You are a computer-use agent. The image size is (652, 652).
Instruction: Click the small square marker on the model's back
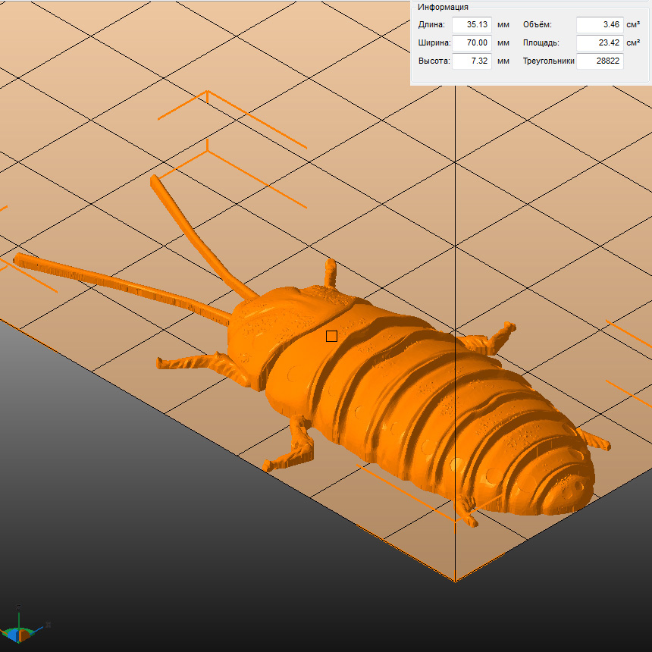click(331, 336)
